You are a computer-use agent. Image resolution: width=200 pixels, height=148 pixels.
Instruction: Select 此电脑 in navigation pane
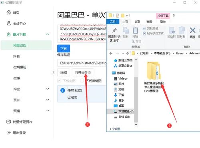click(118, 73)
